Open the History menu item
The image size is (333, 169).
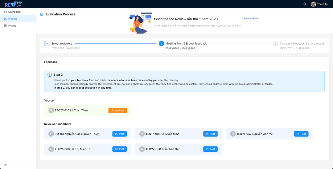click(12, 26)
